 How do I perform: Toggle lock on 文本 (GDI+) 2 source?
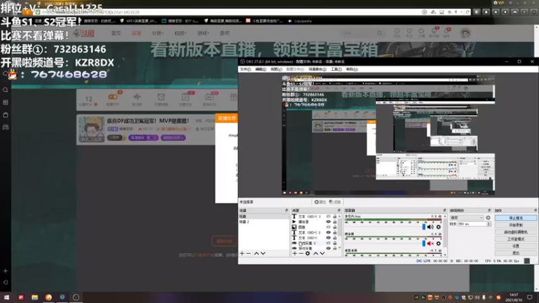(x=335, y=232)
